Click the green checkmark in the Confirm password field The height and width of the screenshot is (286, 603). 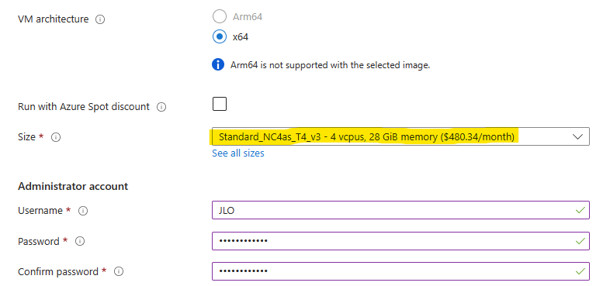coord(580,271)
